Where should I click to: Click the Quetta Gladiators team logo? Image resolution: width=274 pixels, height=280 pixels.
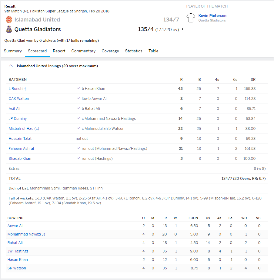(9, 29)
